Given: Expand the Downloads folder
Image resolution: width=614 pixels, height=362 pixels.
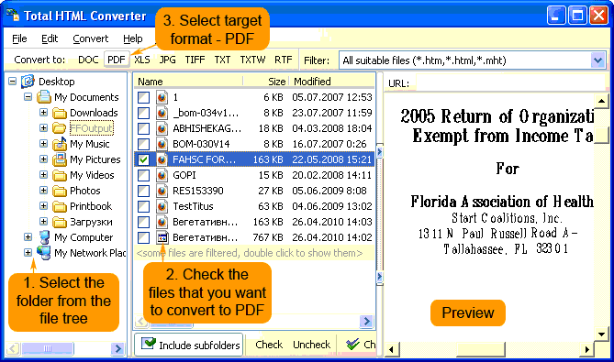Looking at the screenshot, I should pos(43,113).
